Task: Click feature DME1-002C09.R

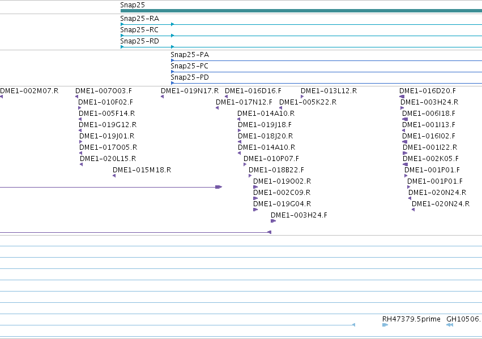Action: [x=281, y=193]
